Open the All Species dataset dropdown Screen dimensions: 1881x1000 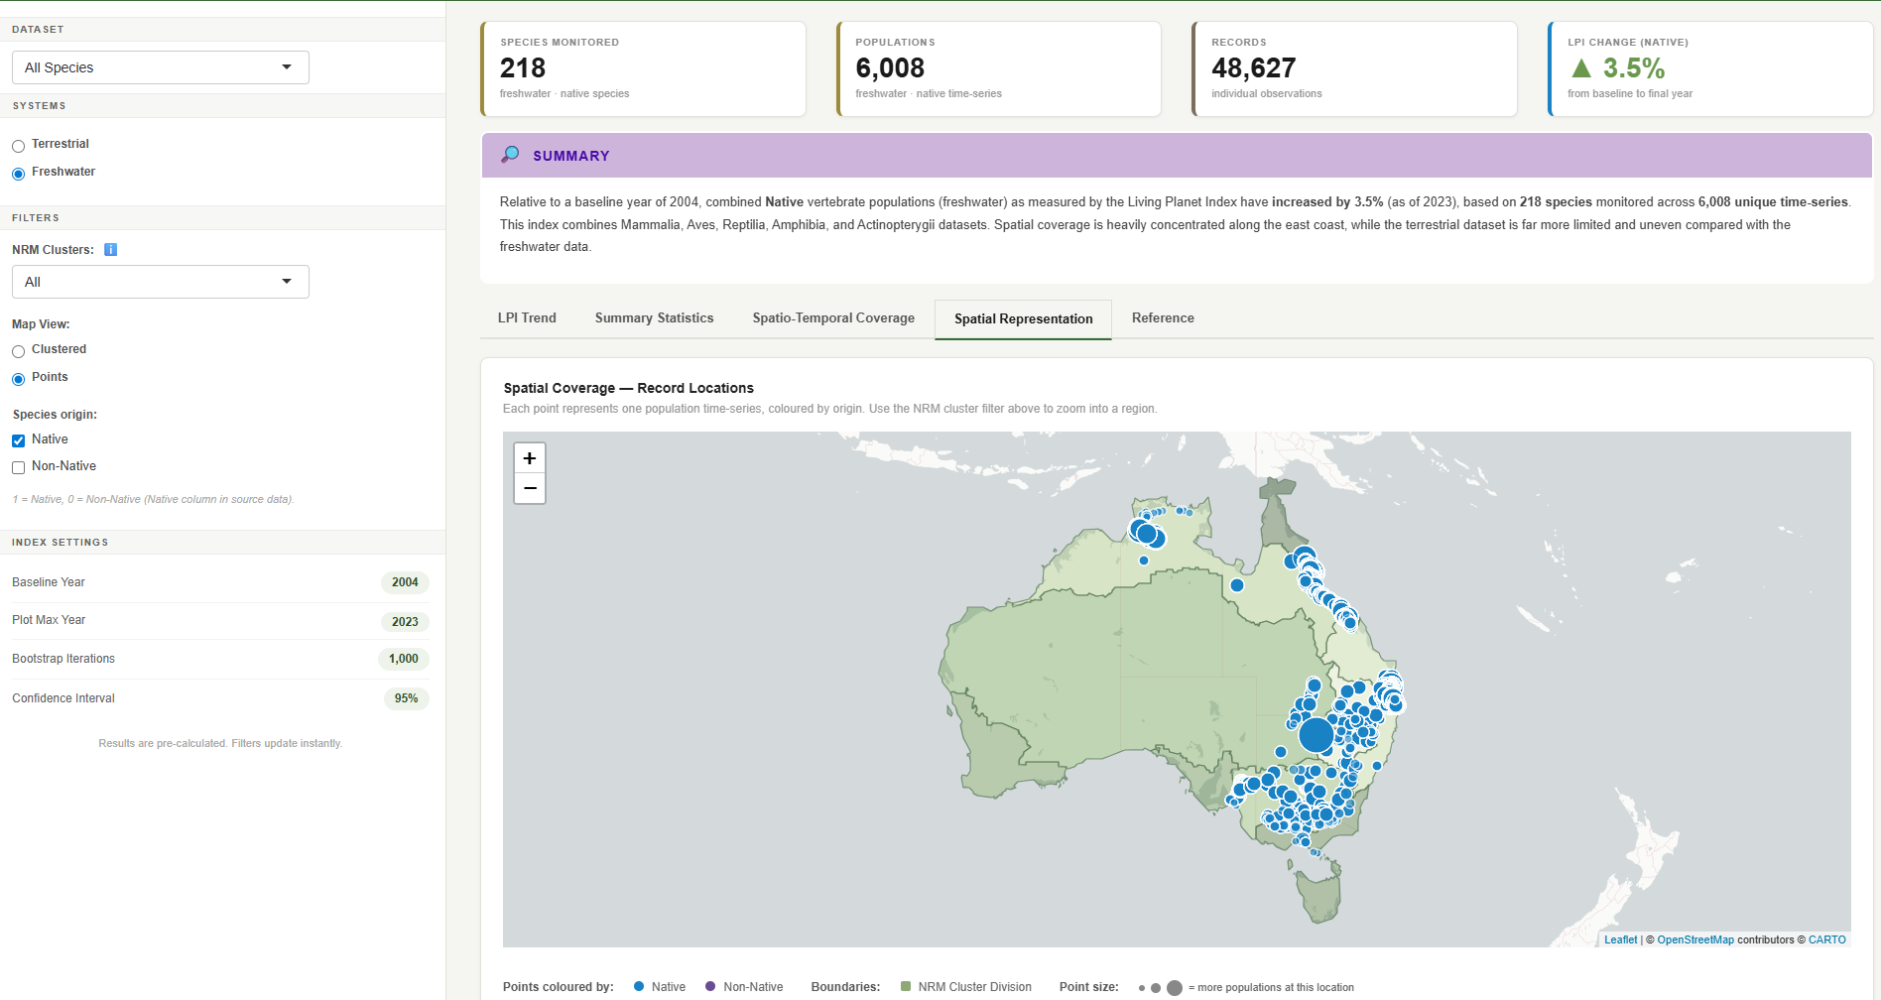(x=161, y=67)
